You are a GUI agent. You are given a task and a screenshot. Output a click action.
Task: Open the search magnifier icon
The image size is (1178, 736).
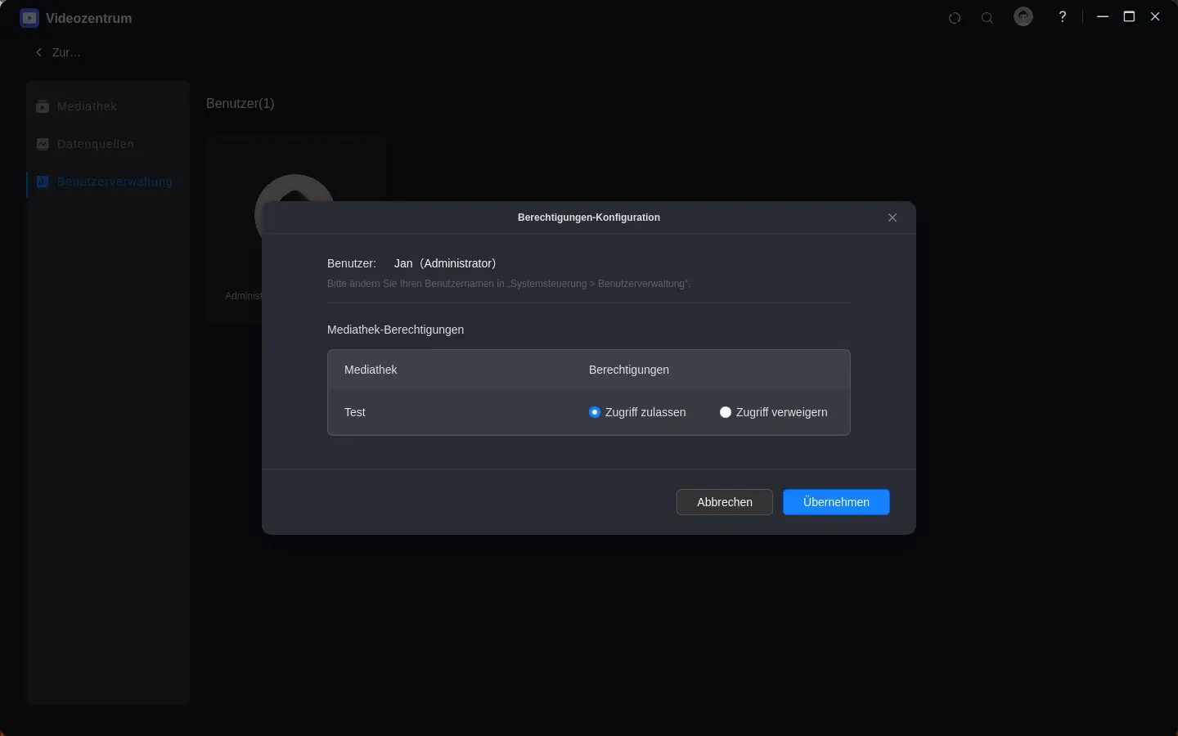point(987,18)
